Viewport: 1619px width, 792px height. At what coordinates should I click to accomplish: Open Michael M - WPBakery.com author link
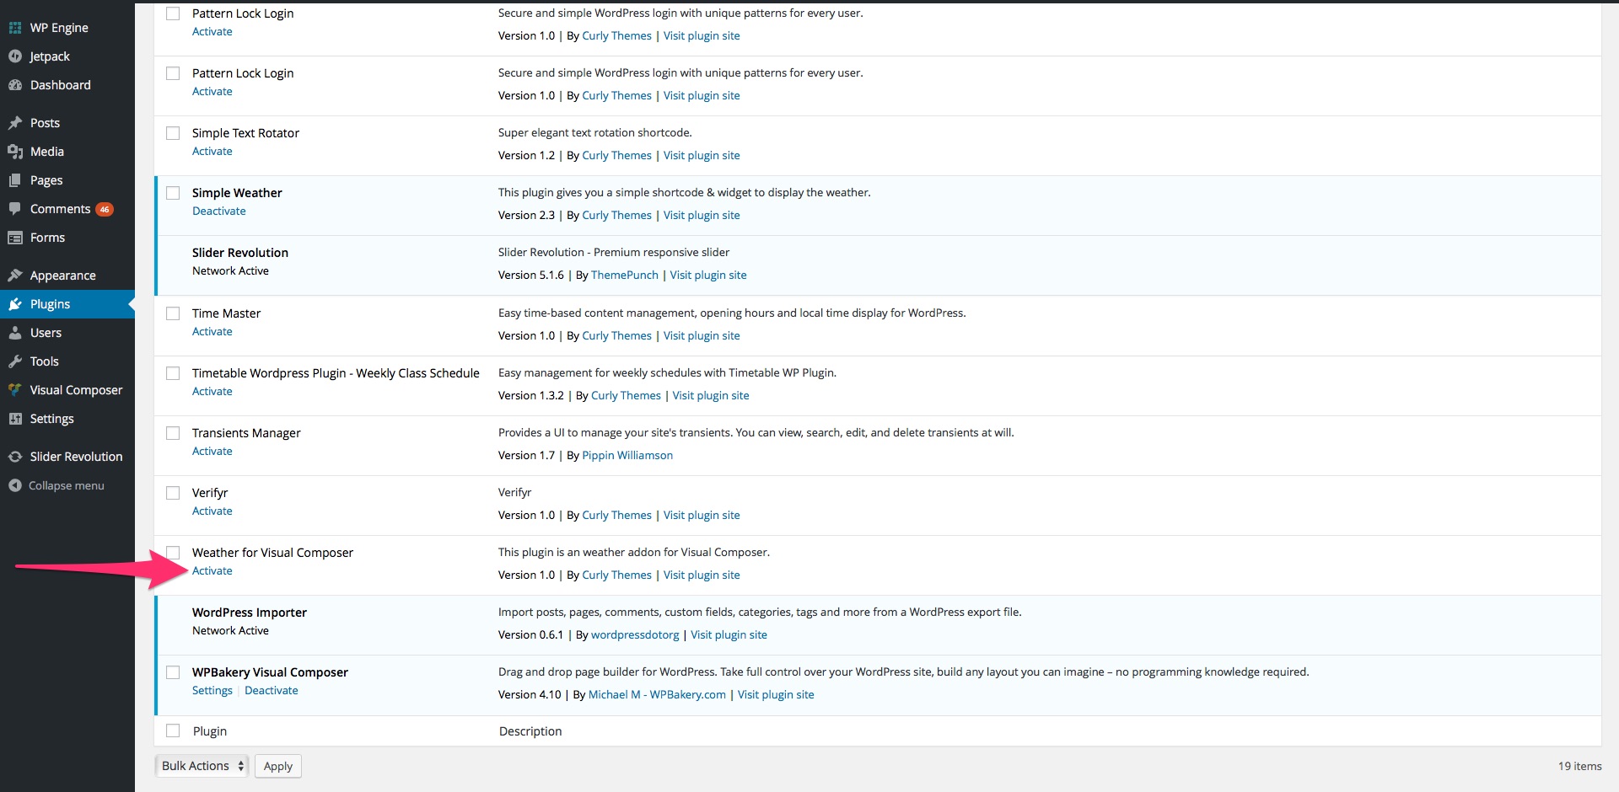point(657,694)
